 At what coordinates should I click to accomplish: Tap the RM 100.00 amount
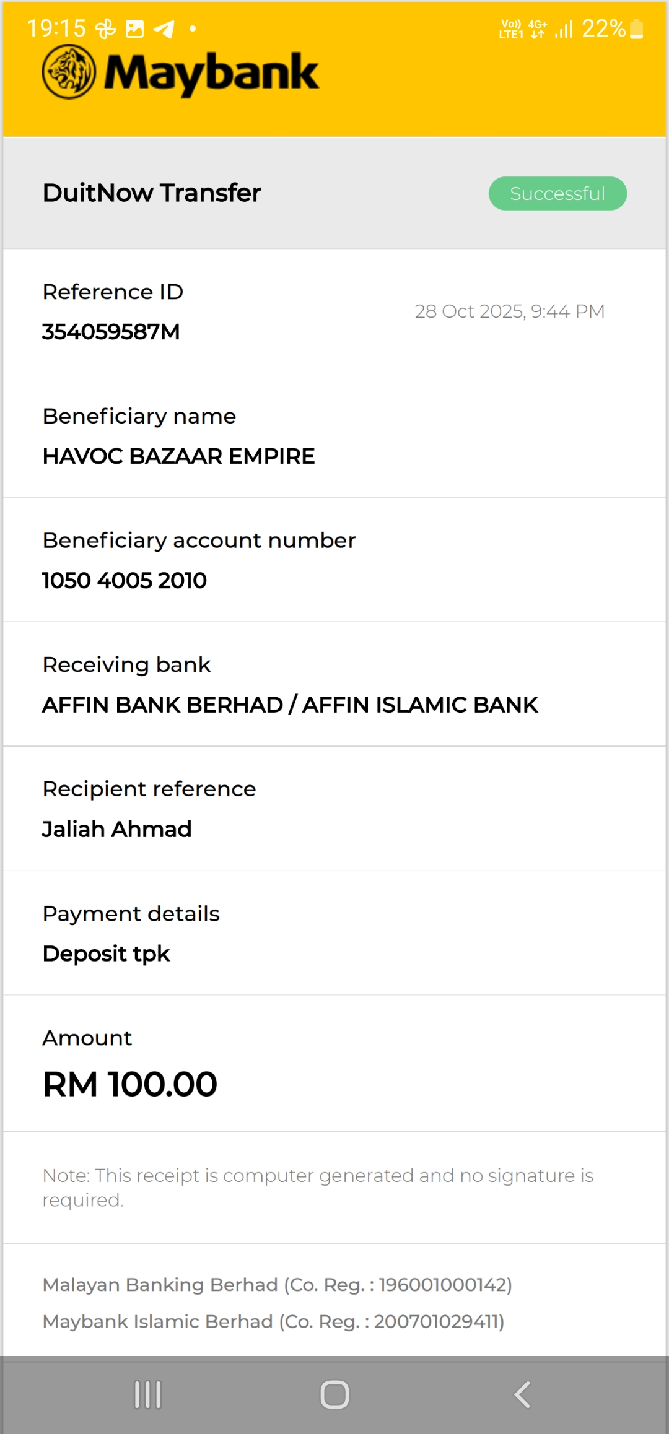pyautogui.click(x=130, y=1084)
